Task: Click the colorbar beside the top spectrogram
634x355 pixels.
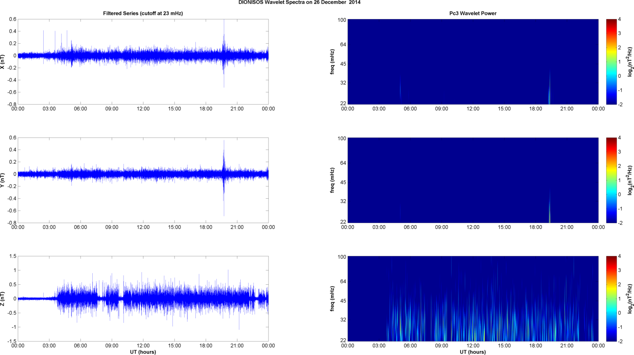Action: pyautogui.click(x=611, y=62)
